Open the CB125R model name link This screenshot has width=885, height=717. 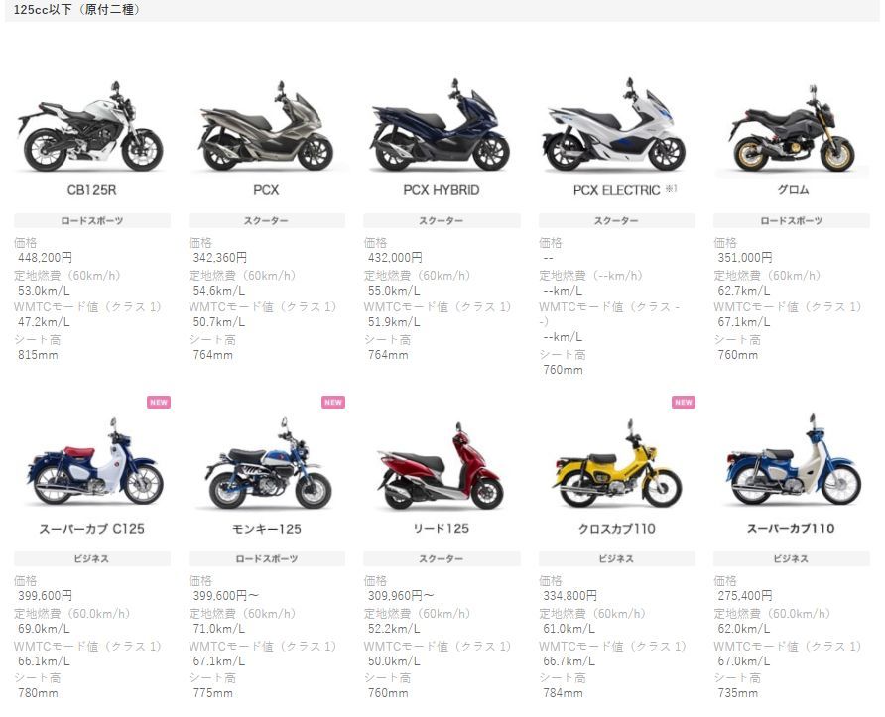[91, 190]
